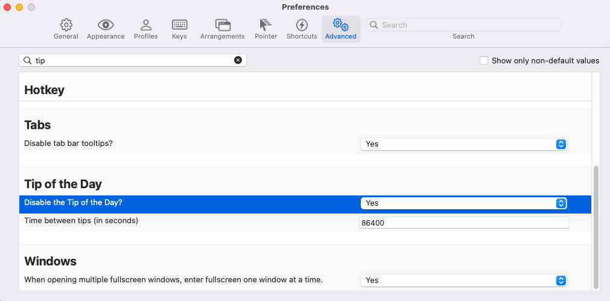Viewport: 610px width, 301px height.
Task: Click the 'Windows' section heading
Action: coord(50,261)
